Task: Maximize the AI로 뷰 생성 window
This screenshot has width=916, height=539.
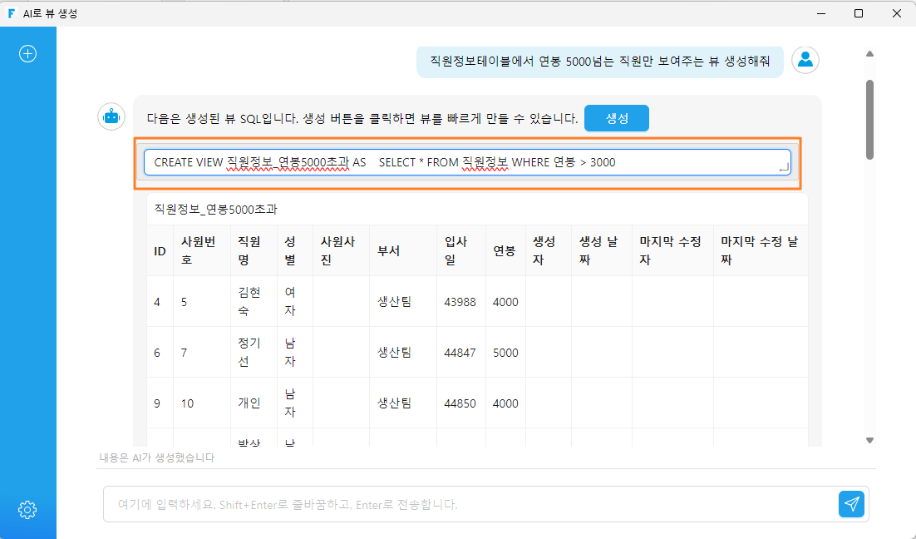Action: [859, 12]
